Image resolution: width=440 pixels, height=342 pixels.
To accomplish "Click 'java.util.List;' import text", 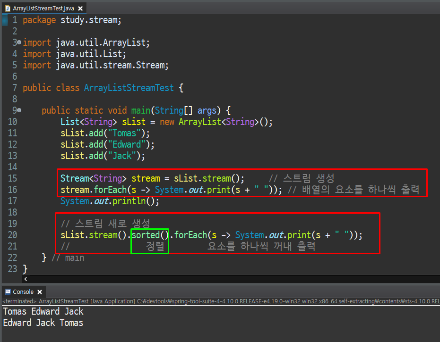I will point(91,54).
